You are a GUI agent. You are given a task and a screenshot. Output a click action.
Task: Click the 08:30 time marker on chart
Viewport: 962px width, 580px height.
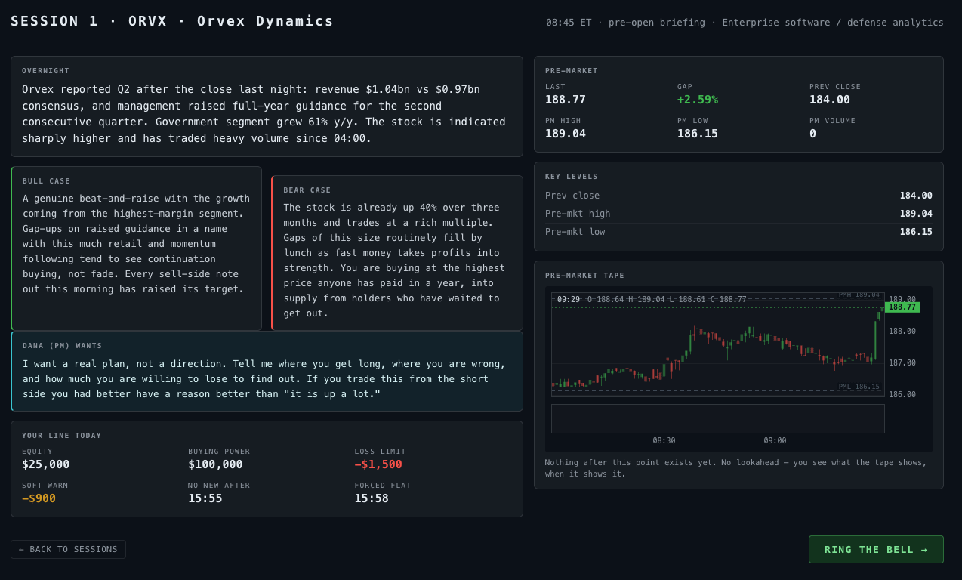pos(664,441)
